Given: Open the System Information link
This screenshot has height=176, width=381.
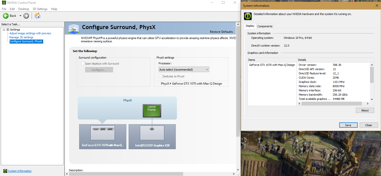Looking at the screenshot, I should click(20, 171).
